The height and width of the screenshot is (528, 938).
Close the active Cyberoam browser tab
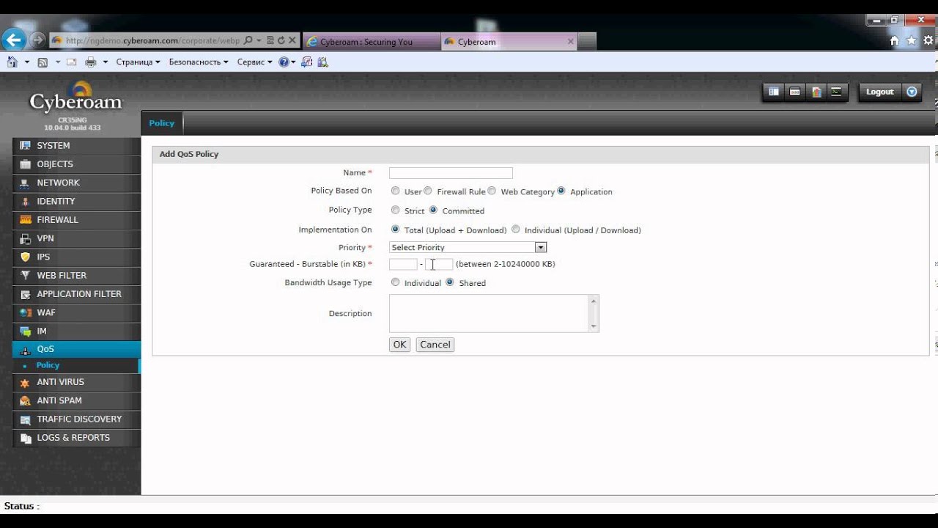click(x=571, y=42)
